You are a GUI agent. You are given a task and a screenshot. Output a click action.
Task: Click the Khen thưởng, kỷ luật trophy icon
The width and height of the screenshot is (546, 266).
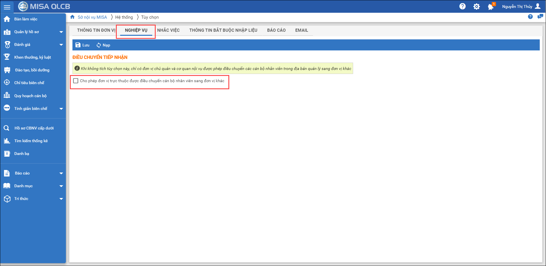coord(7,57)
